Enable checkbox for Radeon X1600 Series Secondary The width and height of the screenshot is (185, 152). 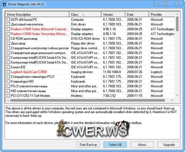pos(8,34)
